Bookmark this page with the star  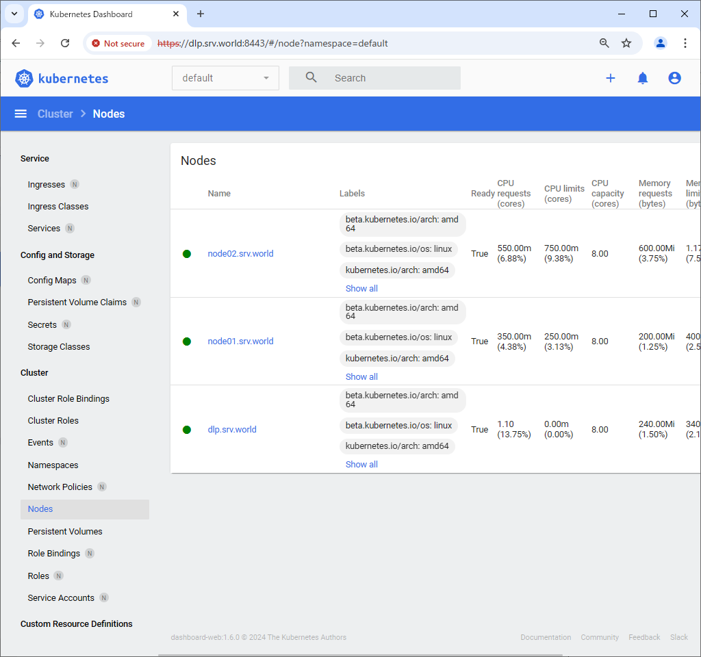point(626,43)
